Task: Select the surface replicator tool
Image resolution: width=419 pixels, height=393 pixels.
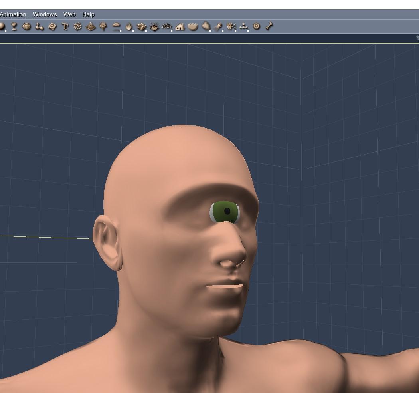Action: click(141, 27)
